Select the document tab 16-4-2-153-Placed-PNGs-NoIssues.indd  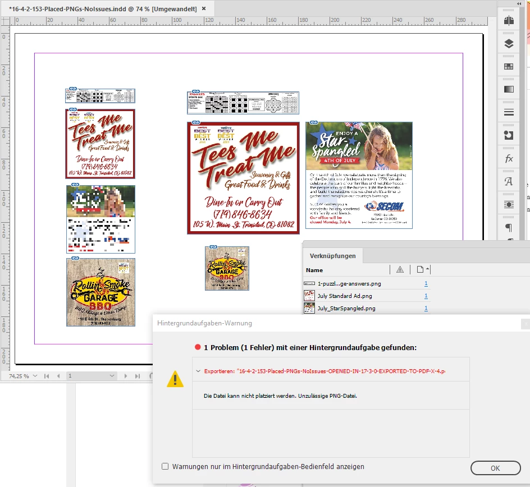pyautogui.click(x=103, y=9)
